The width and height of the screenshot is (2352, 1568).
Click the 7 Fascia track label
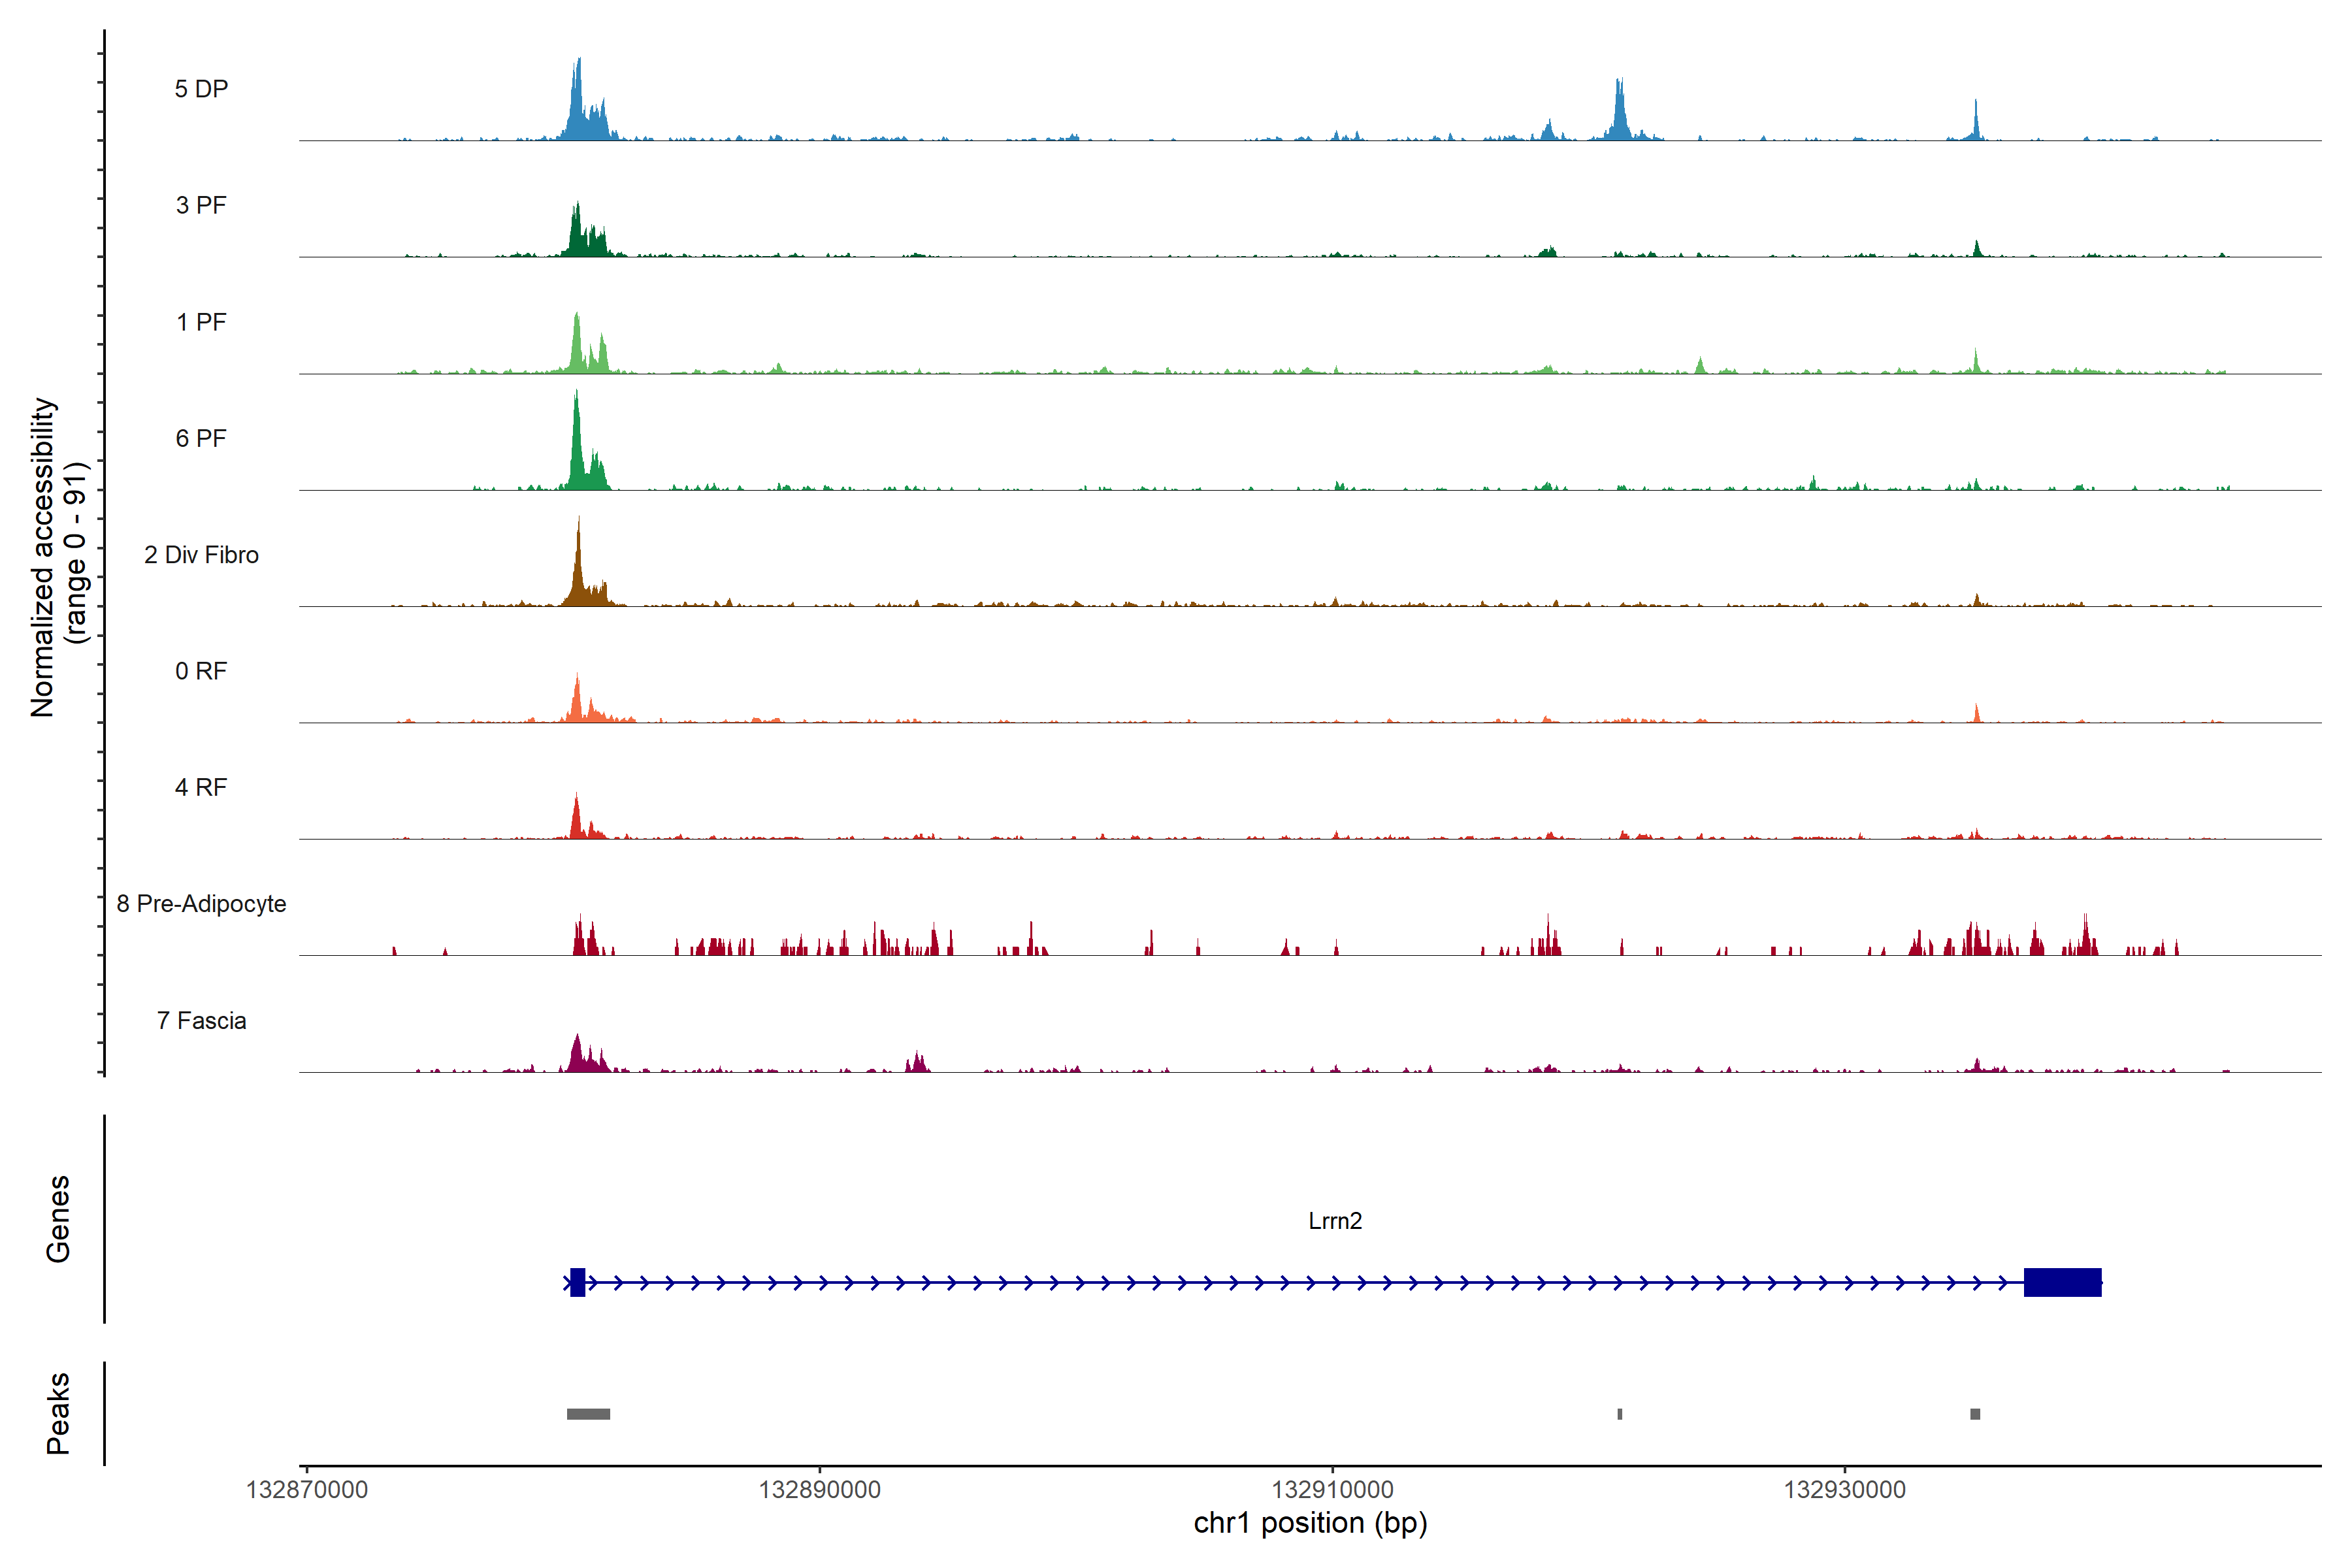[x=201, y=1020]
